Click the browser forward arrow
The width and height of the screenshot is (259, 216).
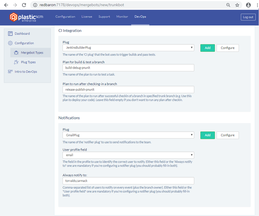coord(15,5)
